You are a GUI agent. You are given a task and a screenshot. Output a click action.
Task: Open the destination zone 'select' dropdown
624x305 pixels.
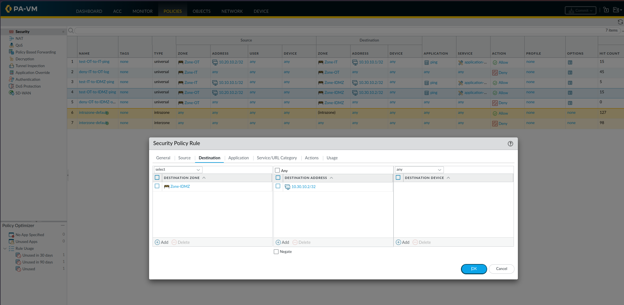[x=178, y=170]
